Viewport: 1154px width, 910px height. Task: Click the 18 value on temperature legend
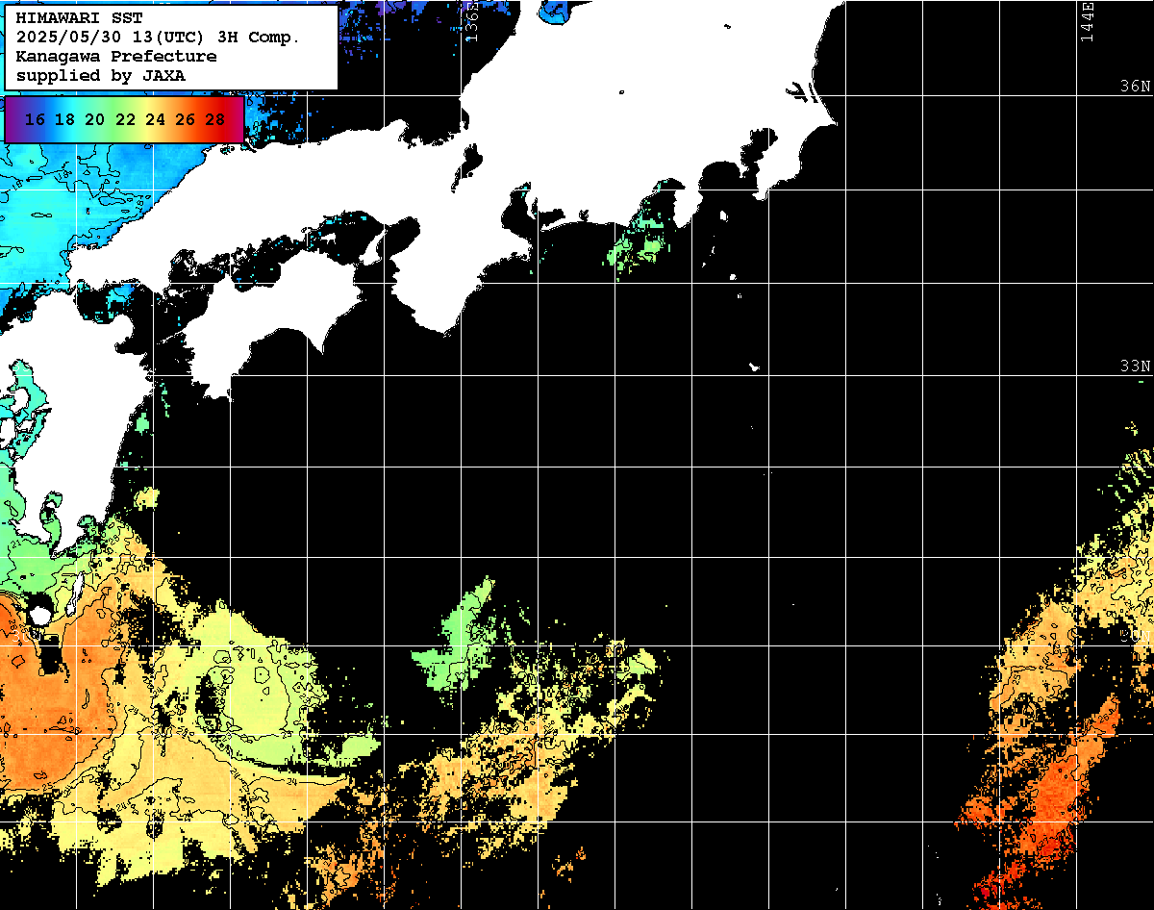click(65, 119)
